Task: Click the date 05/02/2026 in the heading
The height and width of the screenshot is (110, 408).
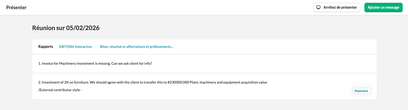Action: click(x=83, y=28)
